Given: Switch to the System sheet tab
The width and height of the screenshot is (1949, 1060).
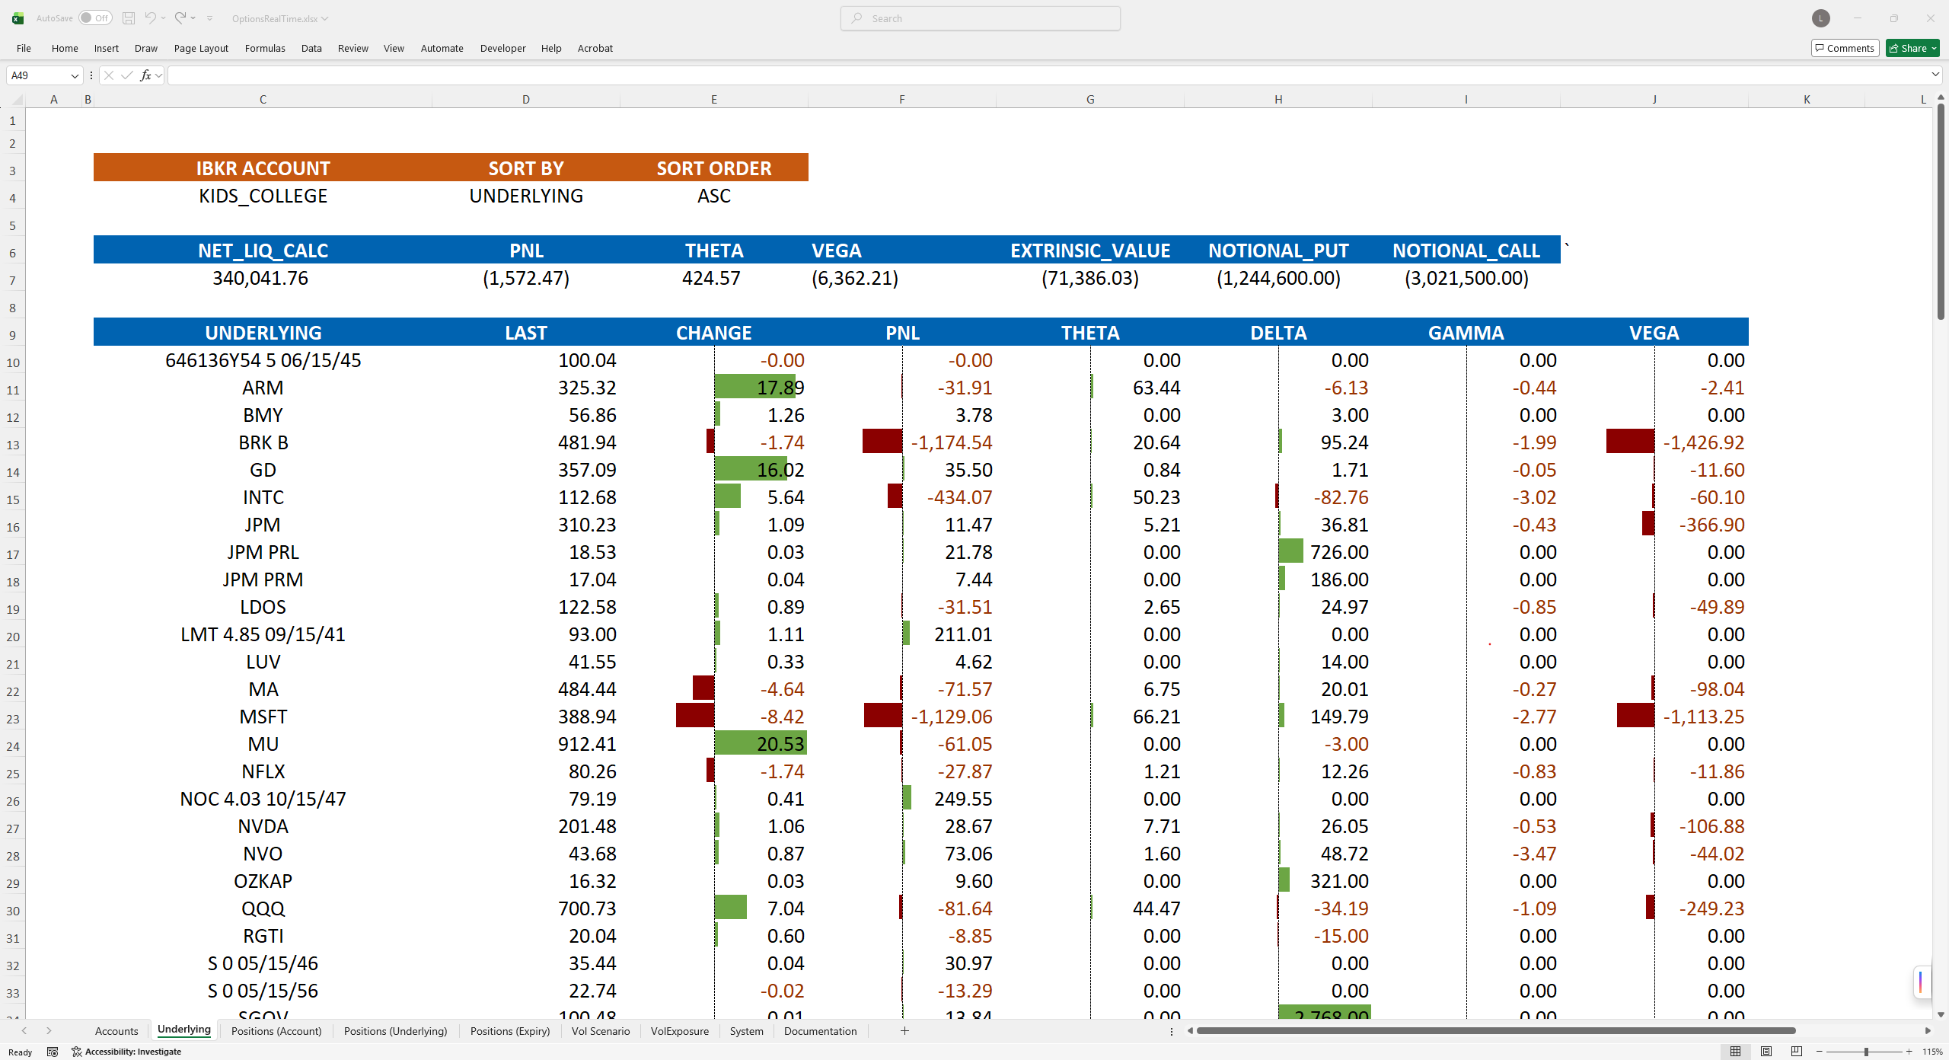Looking at the screenshot, I should [x=746, y=1031].
